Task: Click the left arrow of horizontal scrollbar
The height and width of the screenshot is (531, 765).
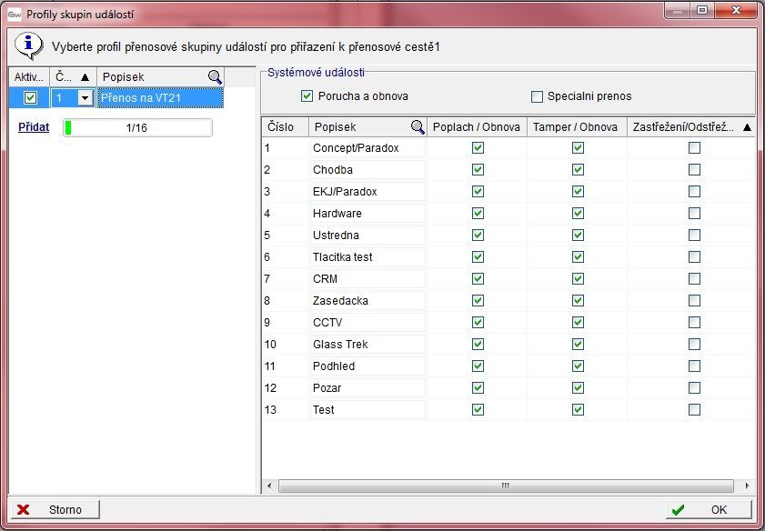Action: tap(269, 486)
